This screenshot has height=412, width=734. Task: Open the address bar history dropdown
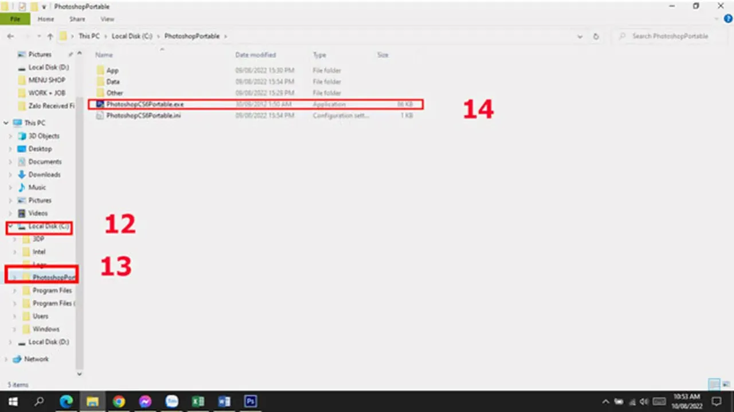click(580, 36)
